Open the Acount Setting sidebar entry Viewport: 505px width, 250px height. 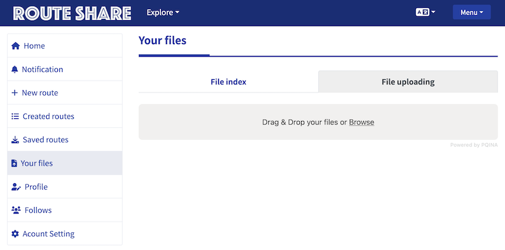click(x=65, y=234)
